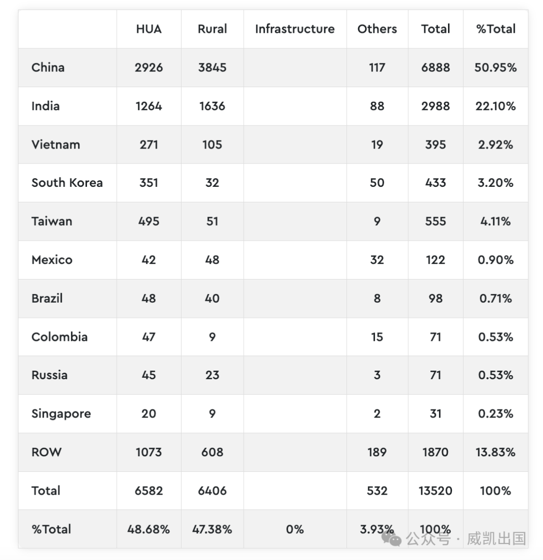Select the ROW row label
The image size is (543, 560).
(46, 452)
